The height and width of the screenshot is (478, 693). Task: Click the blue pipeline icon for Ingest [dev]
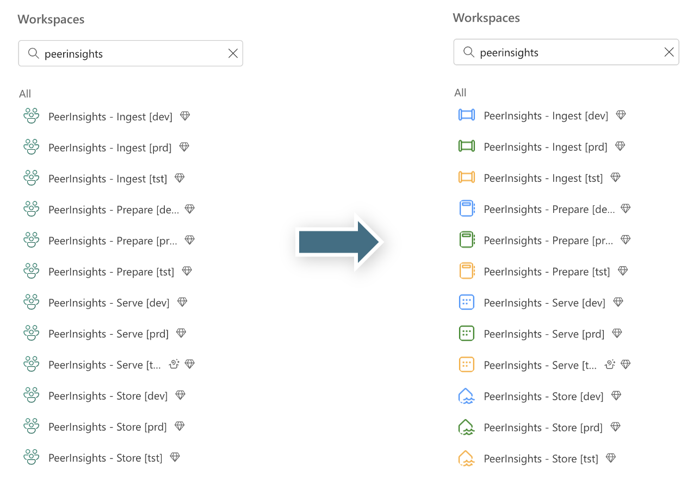467,115
